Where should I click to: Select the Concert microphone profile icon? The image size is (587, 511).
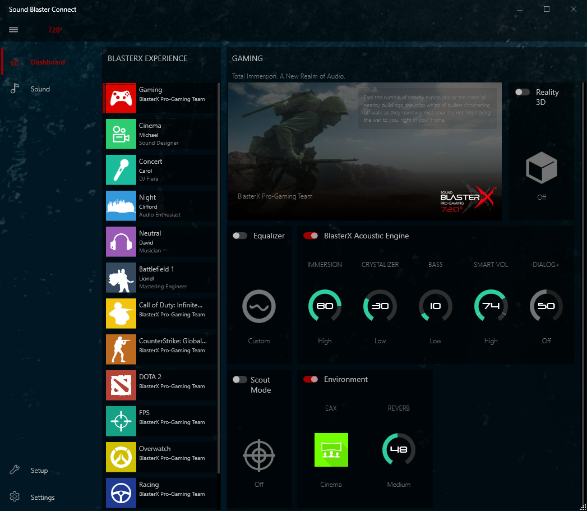(x=121, y=170)
